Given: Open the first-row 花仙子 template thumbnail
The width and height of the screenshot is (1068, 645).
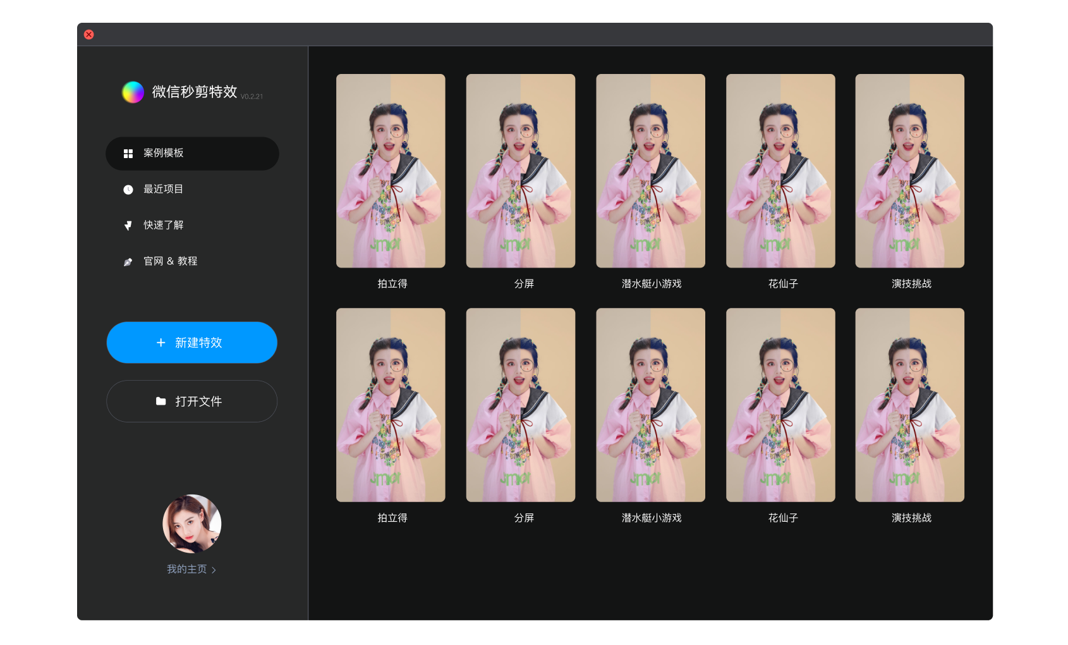Looking at the screenshot, I should click(780, 171).
